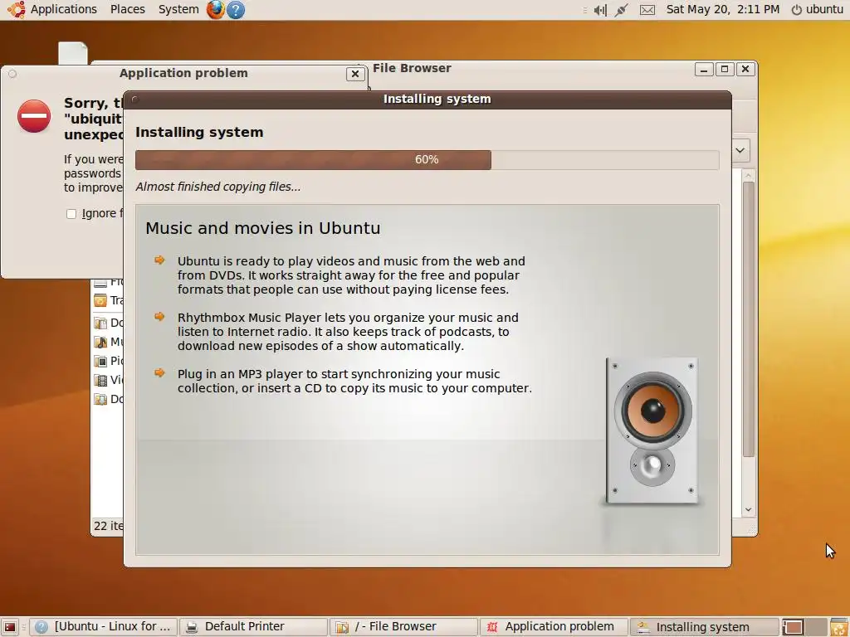Click the speaker image in the slideshow

coord(652,430)
